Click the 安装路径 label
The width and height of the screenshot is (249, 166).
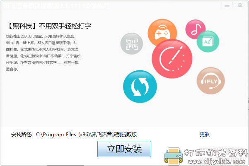22,135
